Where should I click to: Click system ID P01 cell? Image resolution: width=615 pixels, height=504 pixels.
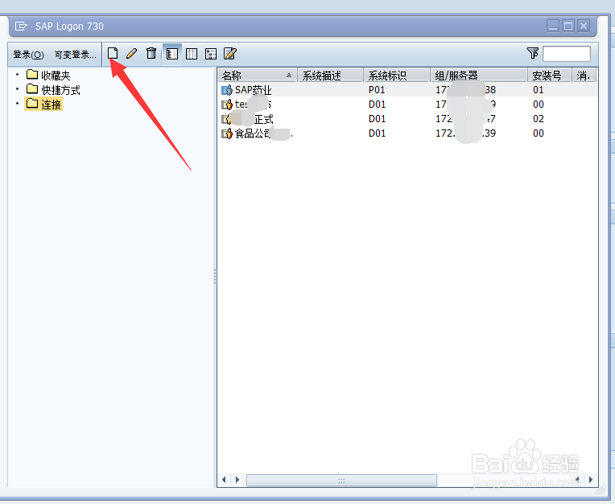tap(377, 90)
